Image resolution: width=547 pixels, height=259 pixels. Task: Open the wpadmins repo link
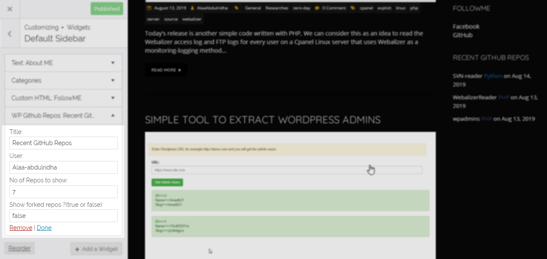[x=466, y=119]
